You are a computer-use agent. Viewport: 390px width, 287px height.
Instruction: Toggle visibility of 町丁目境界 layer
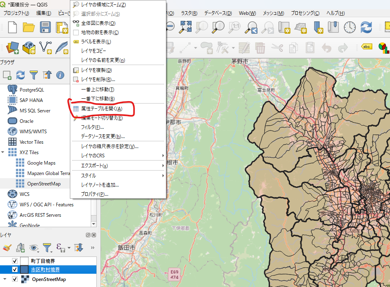[x=15, y=261]
